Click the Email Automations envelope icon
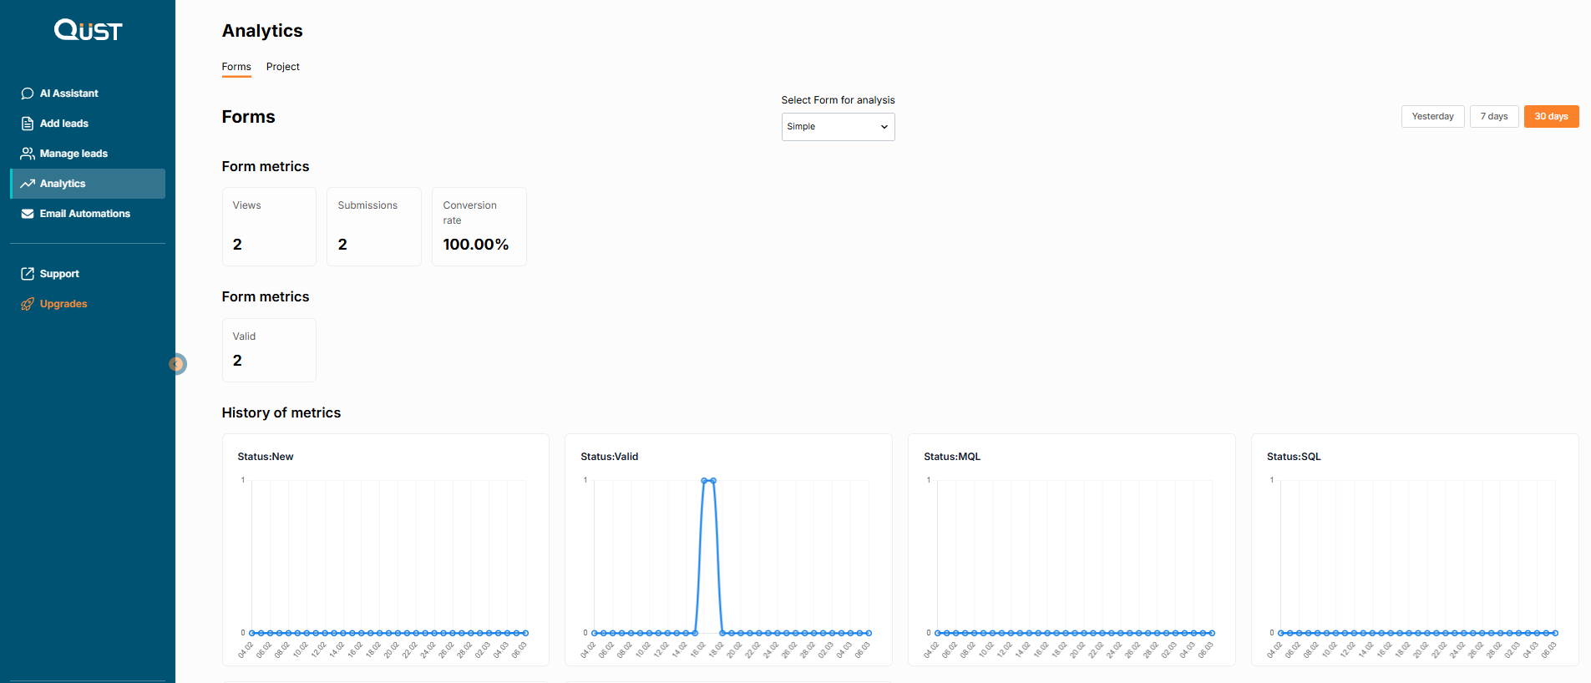Image resolution: width=1591 pixels, height=683 pixels. pos(28,214)
